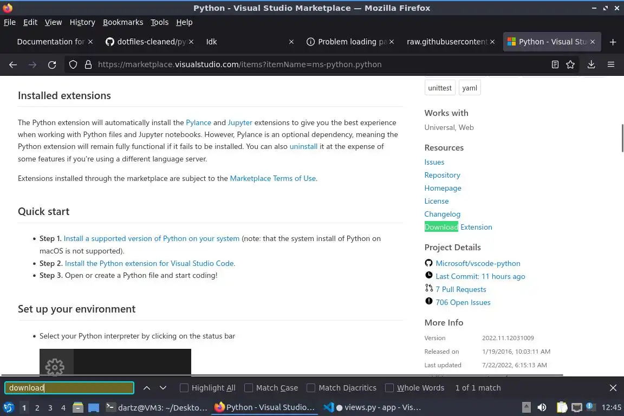Toggle reader view icon in address bar
The height and width of the screenshot is (416, 624).
point(555,64)
